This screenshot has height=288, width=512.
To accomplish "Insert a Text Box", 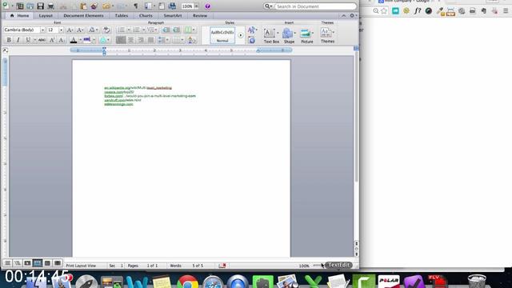I will (x=271, y=35).
